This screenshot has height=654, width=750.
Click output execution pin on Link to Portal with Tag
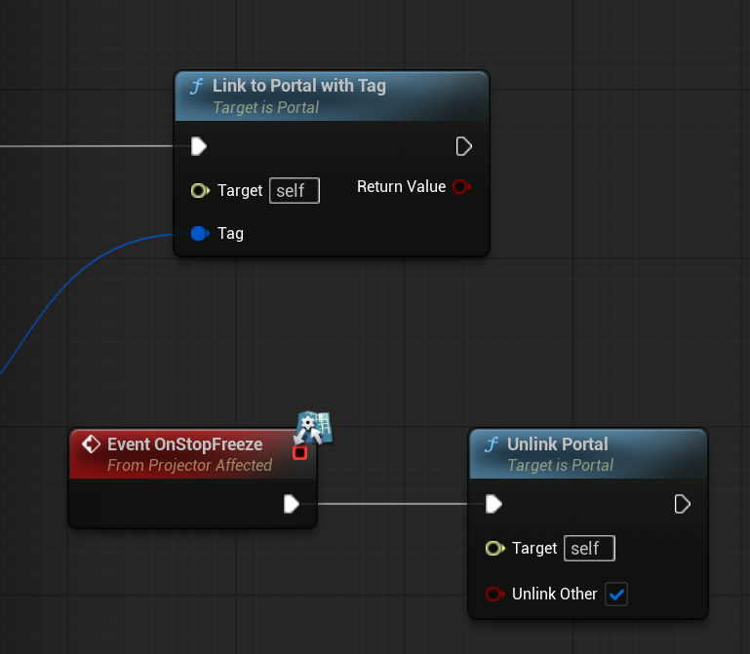(464, 146)
